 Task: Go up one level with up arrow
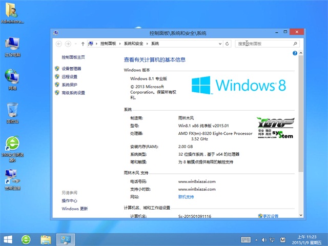point(83,44)
